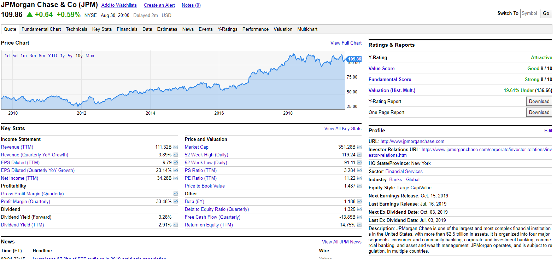The height and width of the screenshot is (259, 557).
Task: Switch to the Valuation tab
Action: [x=283, y=29]
